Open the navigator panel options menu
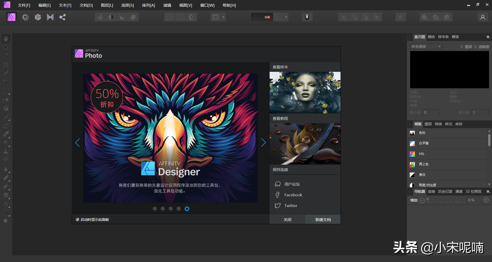Screen dimensions: 492x262 pyautogui.click(x=488, y=191)
